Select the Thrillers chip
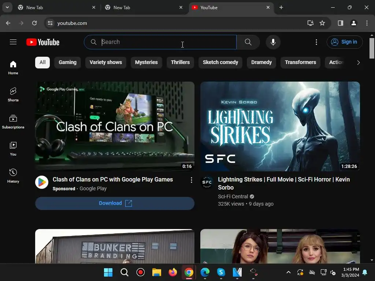375x281 pixels. (x=180, y=62)
